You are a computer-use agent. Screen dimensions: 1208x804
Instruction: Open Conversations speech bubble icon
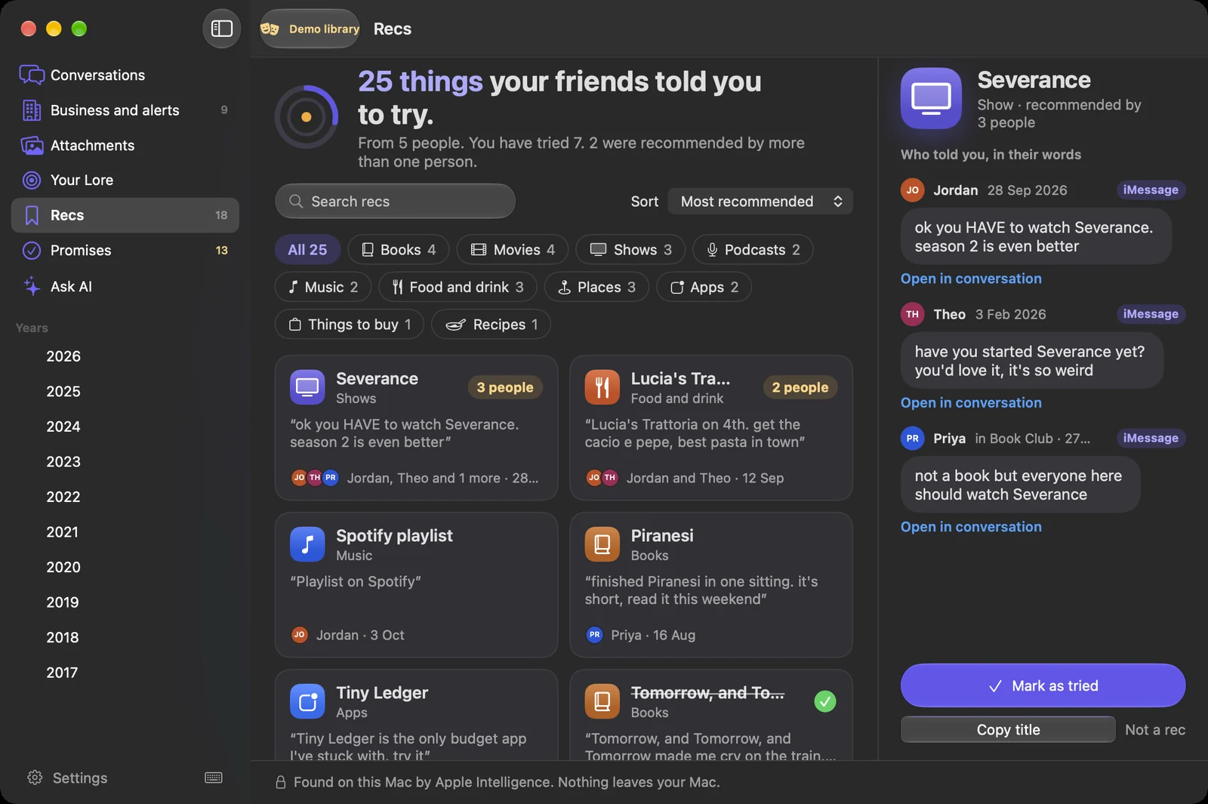pos(32,75)
